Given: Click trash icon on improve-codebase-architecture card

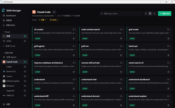Looking at the screenshot, I should click(x=74, y=72).
